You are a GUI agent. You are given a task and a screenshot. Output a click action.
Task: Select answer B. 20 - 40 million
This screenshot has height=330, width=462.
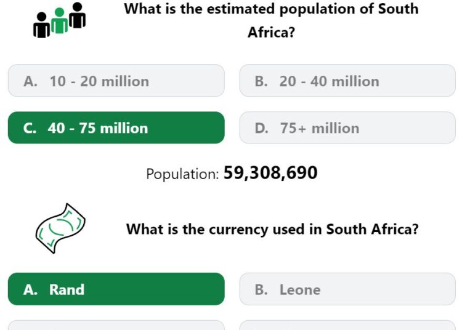(347, 81)
